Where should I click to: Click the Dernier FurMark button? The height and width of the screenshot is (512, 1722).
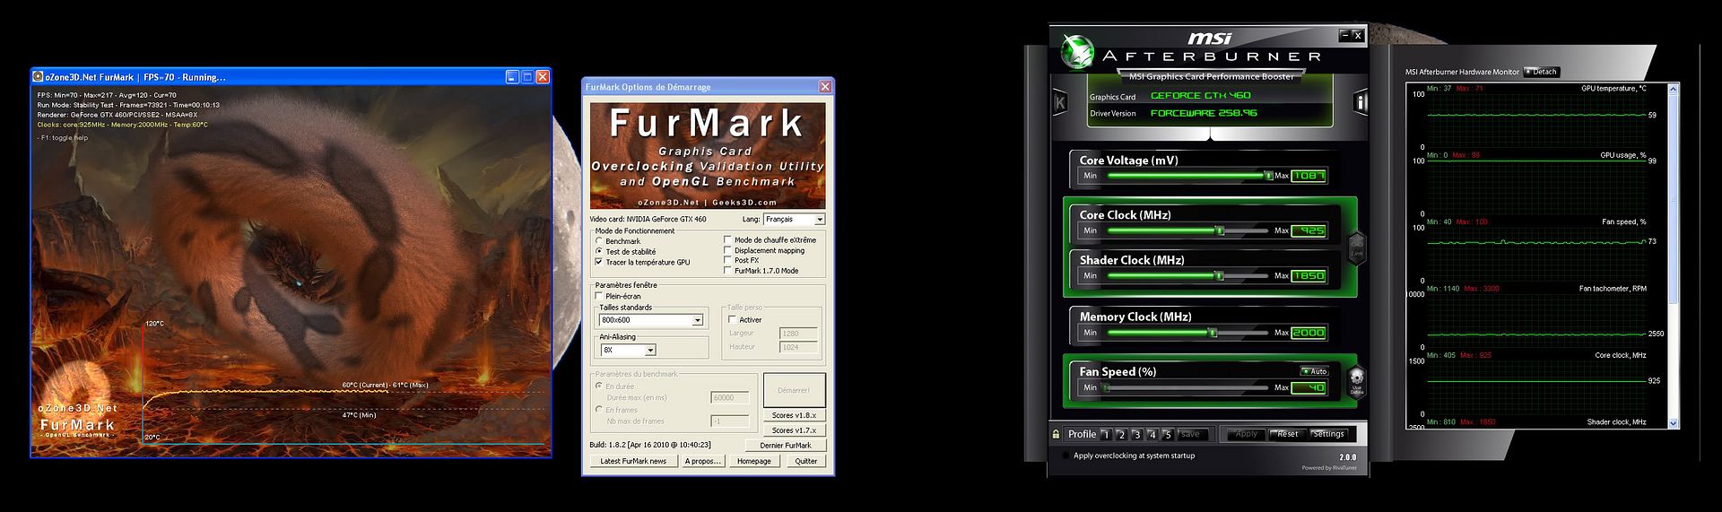(786, 445)
